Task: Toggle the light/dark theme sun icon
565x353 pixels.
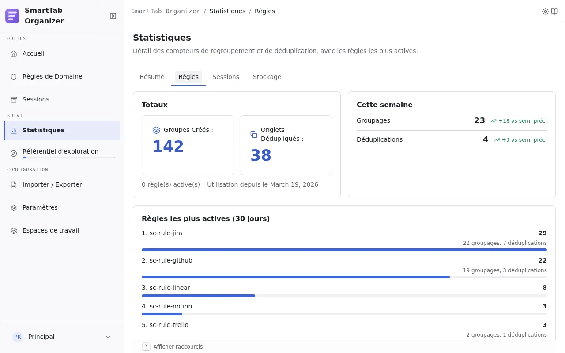Action: [546, 11]
